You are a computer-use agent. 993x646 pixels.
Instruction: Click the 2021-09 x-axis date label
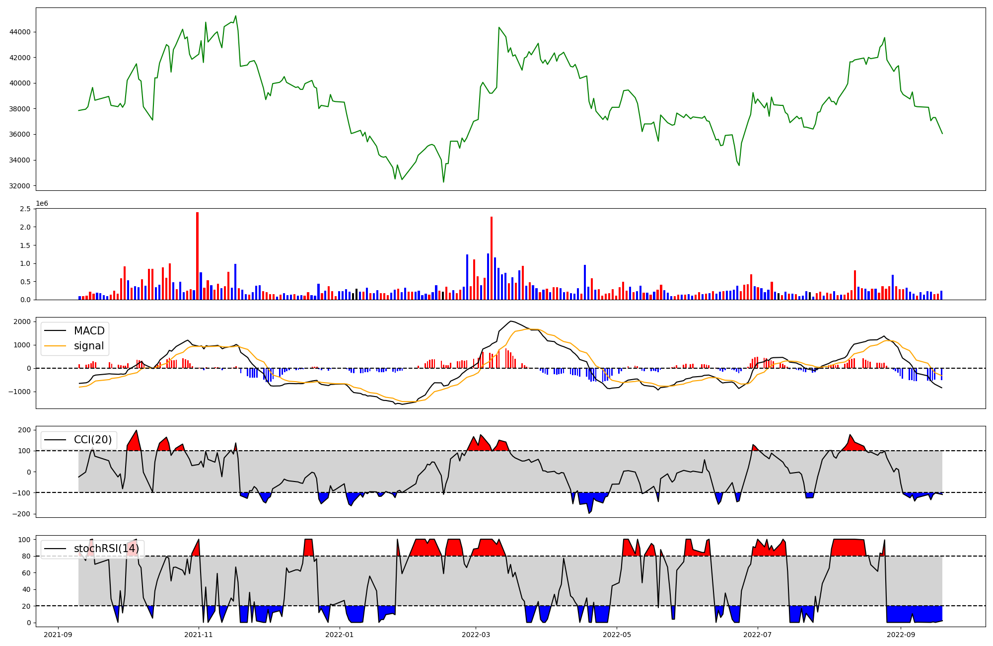point(58,635)
